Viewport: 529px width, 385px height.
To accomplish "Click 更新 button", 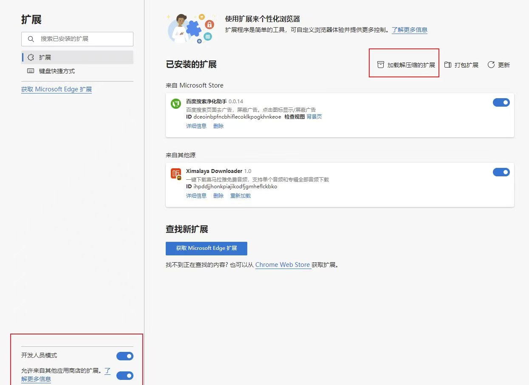I will 499,65.
